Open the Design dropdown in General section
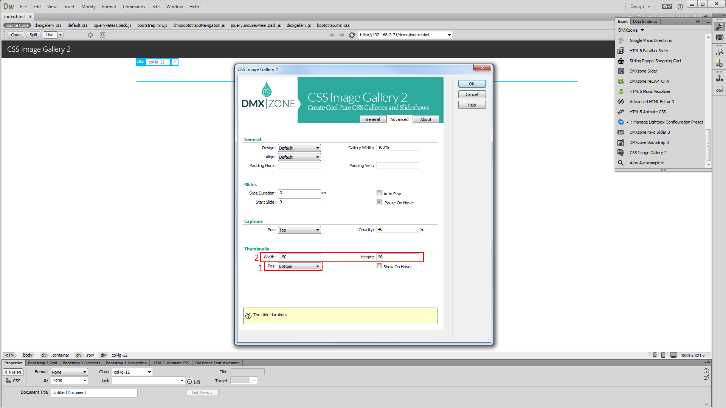726x408 pixels. click(x=299, y=148)
